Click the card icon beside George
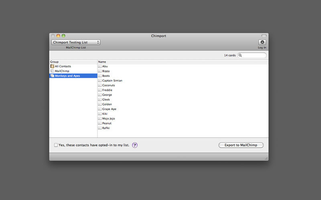The height and width of the screenshot is (200, 321). coord(100,95)
